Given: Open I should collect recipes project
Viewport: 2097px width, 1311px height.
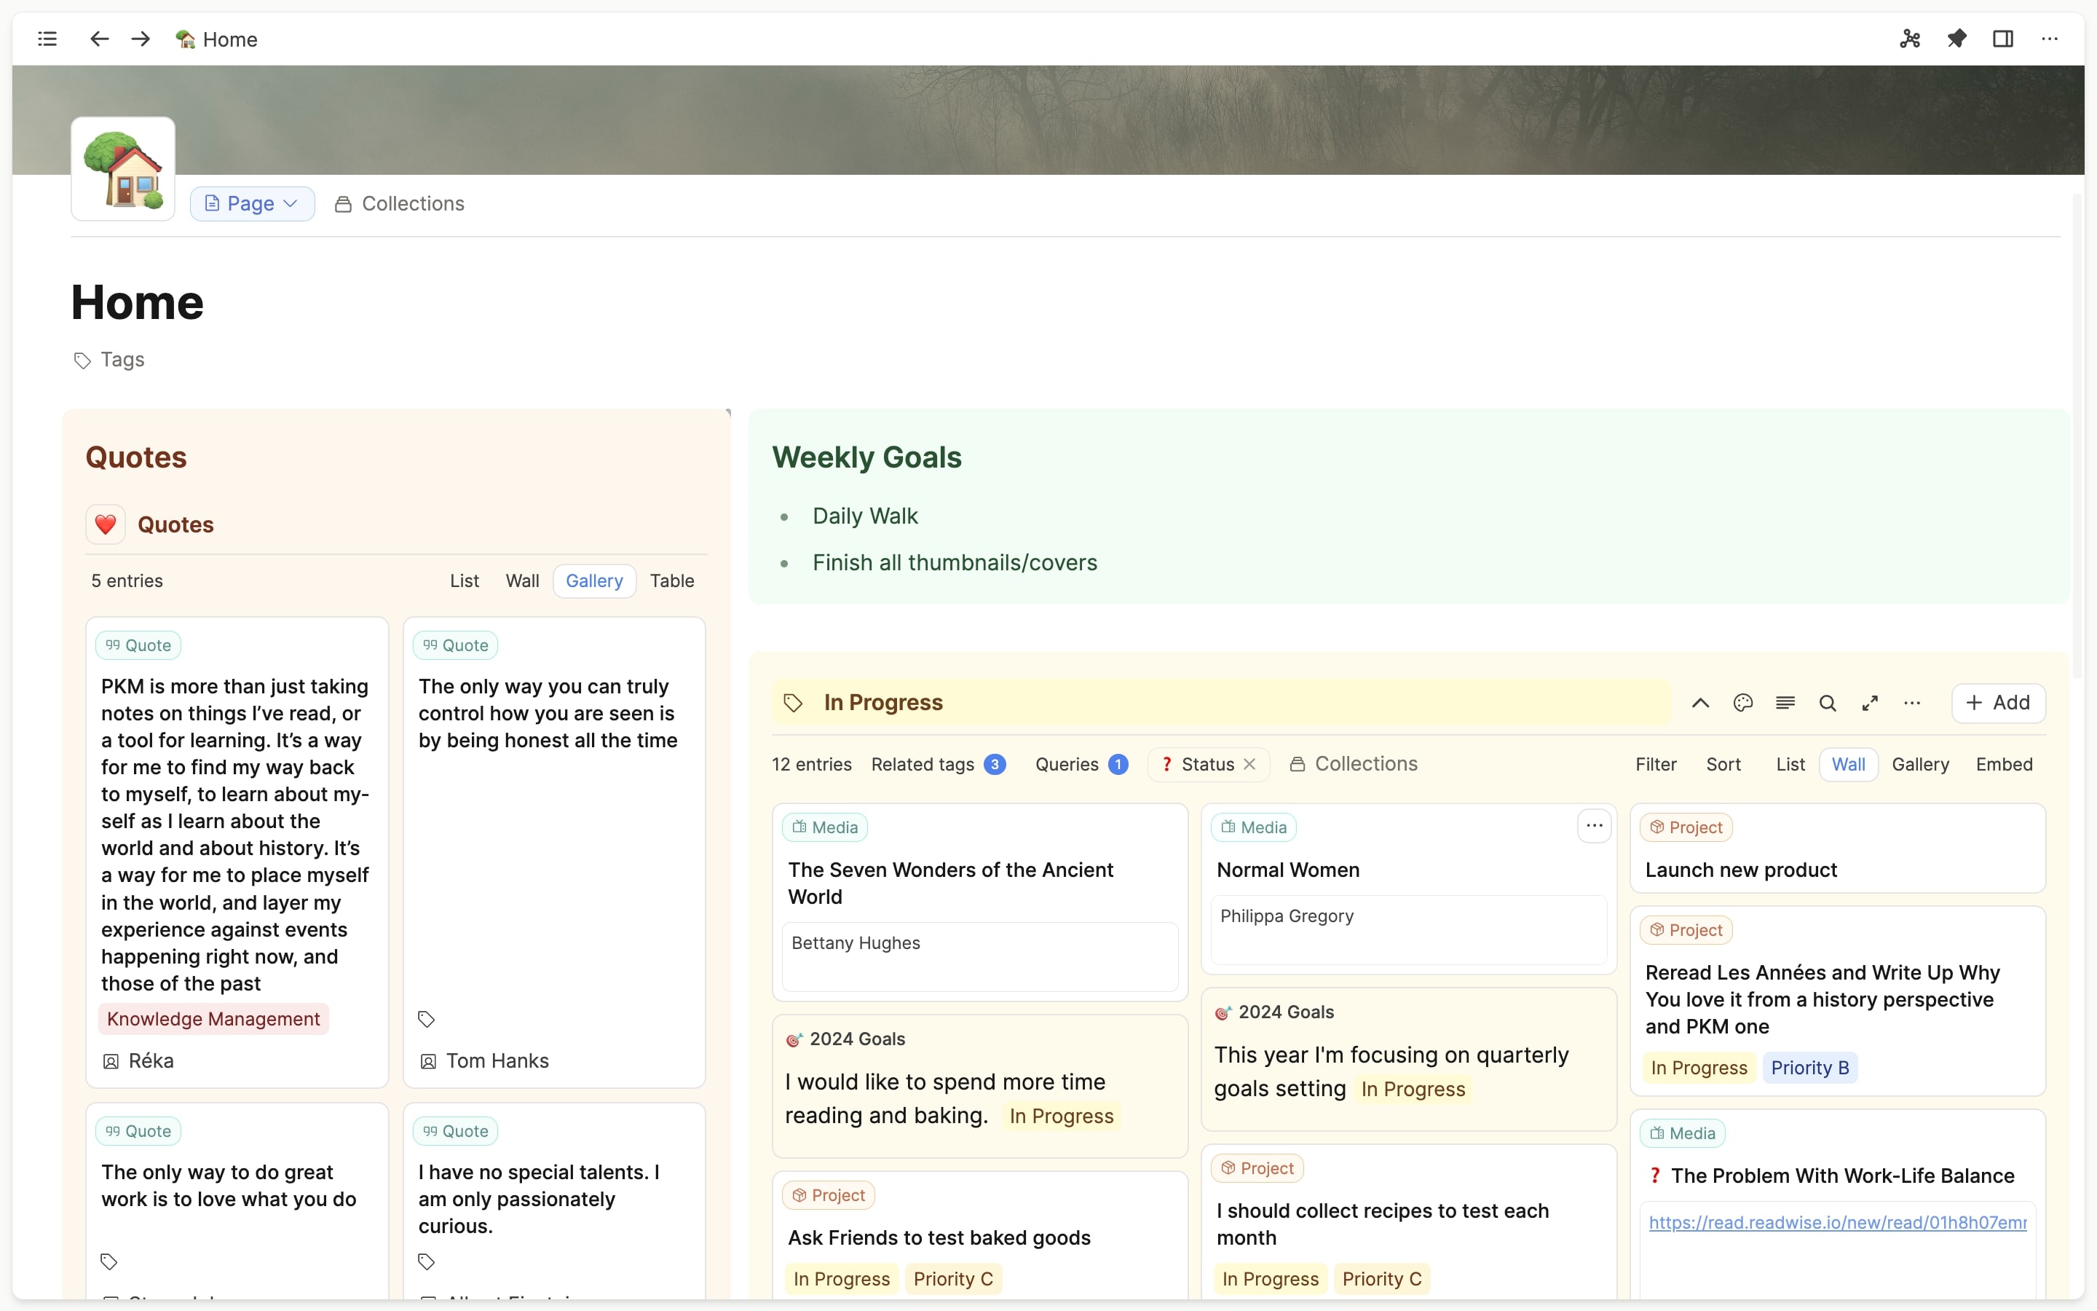Looking at the screenshot, I should (1382, 1224).
